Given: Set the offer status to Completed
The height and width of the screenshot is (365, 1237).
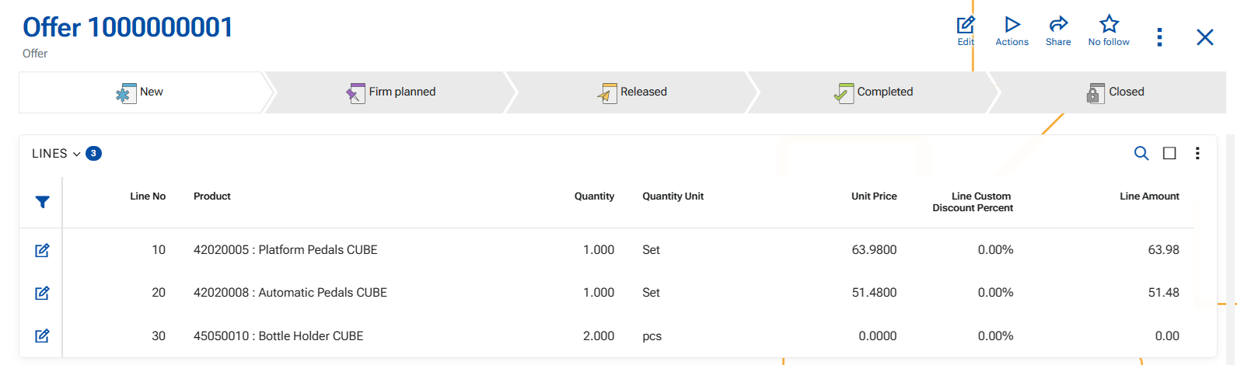Looking at the screenshot, I should (x=874, y=92).
